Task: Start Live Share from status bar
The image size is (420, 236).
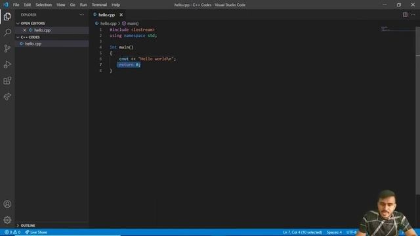Action: click(36, 232)
